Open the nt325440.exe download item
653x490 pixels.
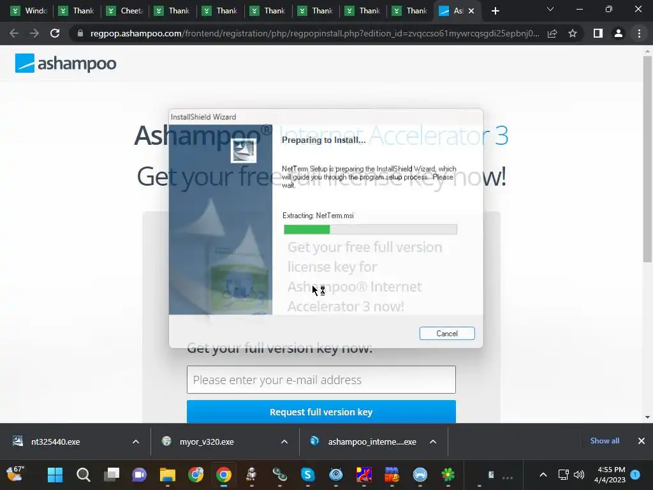click(55, 442)
